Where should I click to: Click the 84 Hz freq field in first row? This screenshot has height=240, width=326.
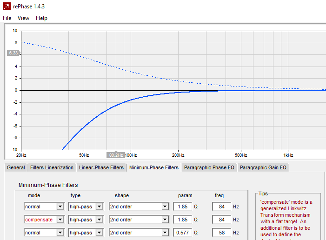[222, 207]
